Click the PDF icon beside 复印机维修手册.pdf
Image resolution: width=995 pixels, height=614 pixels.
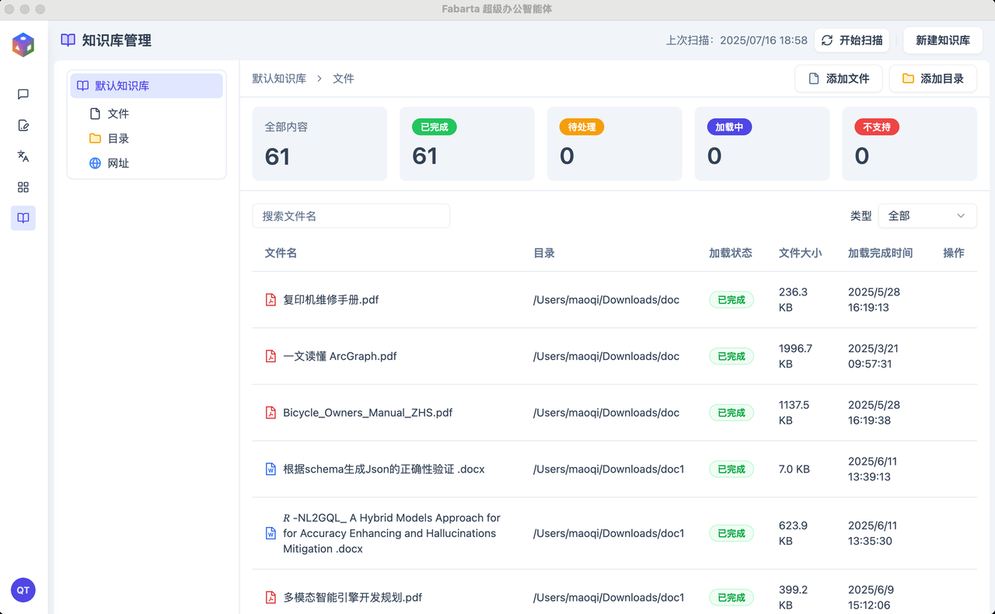(271, 300)
